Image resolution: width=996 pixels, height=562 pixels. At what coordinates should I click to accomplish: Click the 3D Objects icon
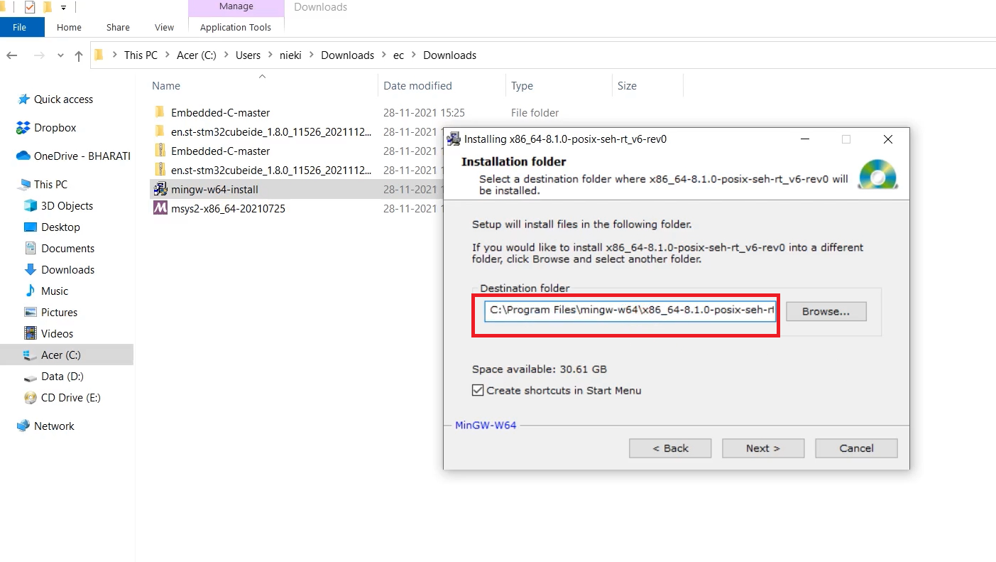(x=30, y=205)
